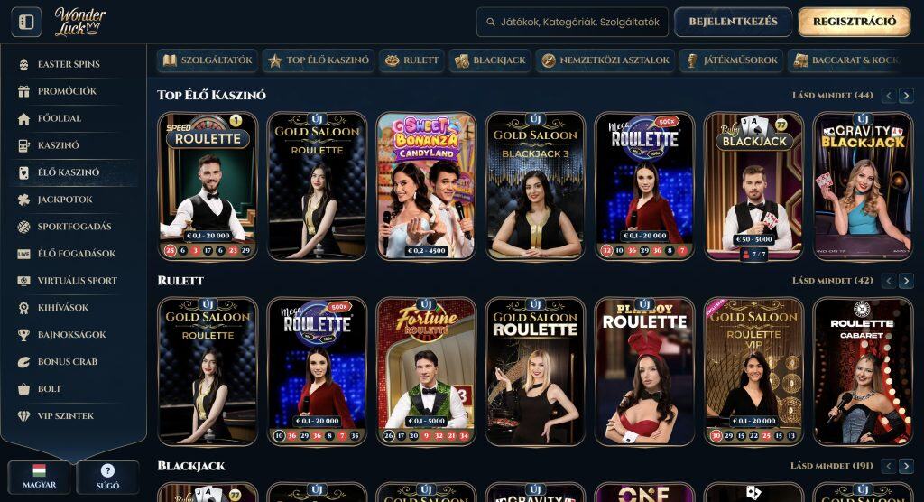Screen dimensions: 924x502
Task: Select the Rulett category tab
Action: (x=411, y=60)
